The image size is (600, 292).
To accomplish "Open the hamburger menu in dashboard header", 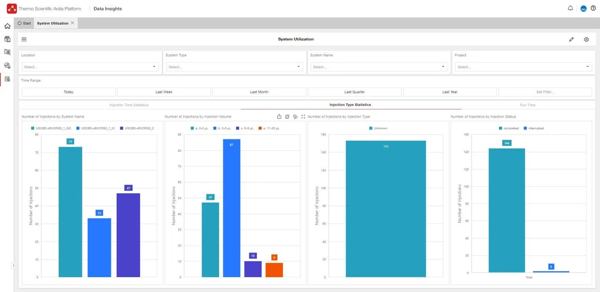I will [24, 40].
